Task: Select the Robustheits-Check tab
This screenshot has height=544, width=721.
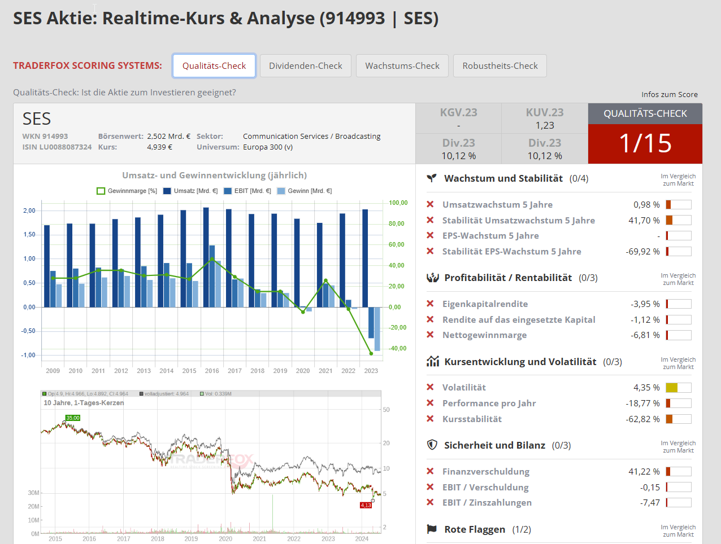Action: point(500,66)
